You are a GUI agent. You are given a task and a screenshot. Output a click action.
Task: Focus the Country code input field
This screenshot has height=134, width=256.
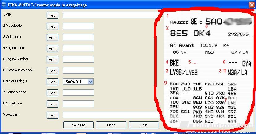tap(79, 92)
